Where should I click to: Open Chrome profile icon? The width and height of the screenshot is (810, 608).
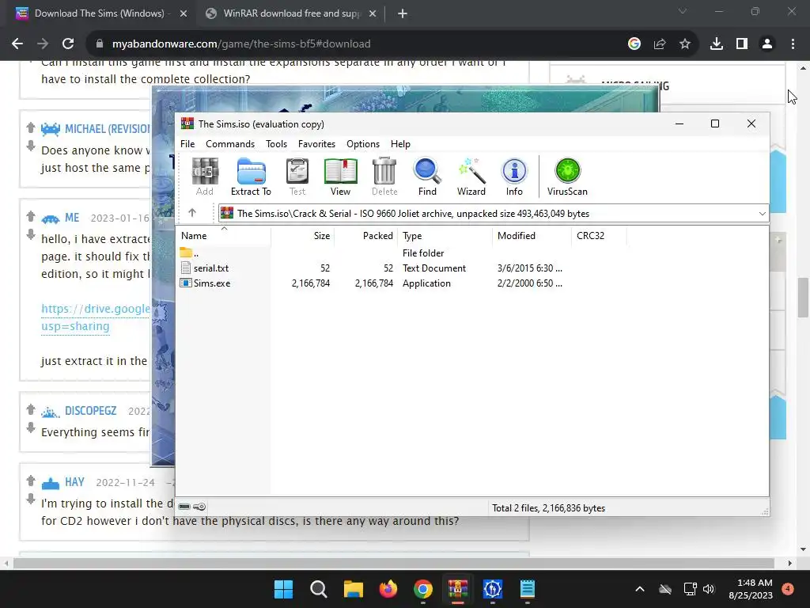coord(767,44)
